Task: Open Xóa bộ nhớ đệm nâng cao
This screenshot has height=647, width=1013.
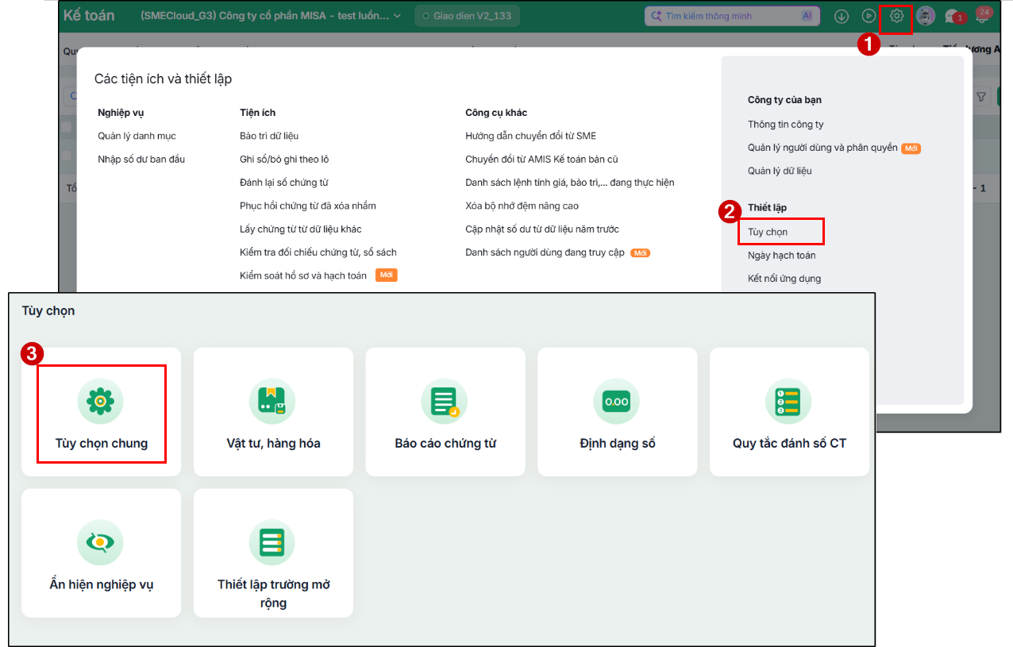Action: tap(522, 206)
